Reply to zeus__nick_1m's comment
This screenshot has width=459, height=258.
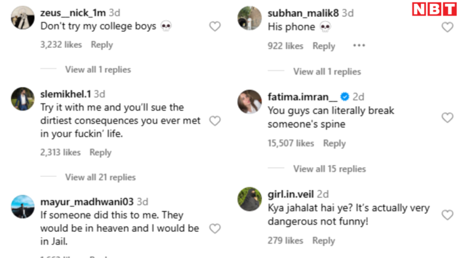click(x=102, y=45)
